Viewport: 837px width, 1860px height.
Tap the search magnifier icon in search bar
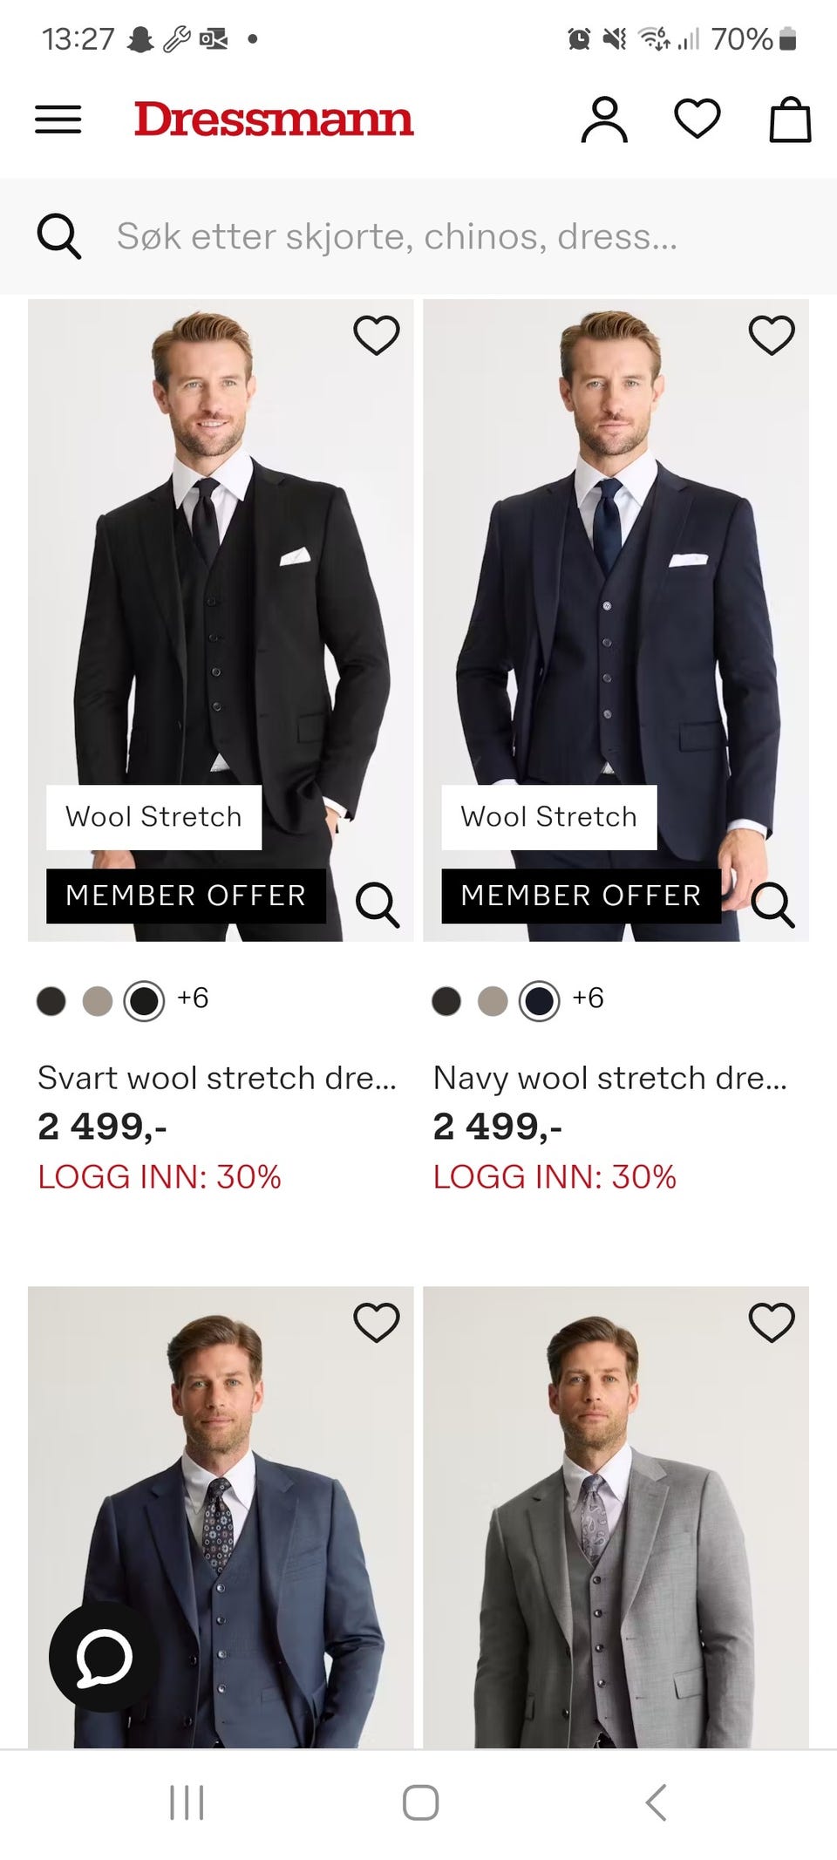pos(59,236)
